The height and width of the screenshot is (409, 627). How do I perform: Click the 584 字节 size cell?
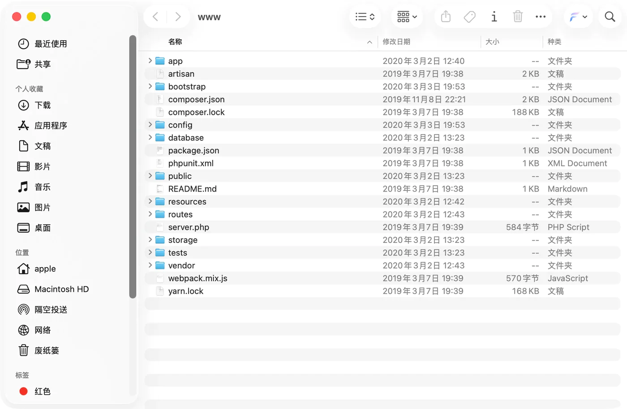(x=522, y=227)
